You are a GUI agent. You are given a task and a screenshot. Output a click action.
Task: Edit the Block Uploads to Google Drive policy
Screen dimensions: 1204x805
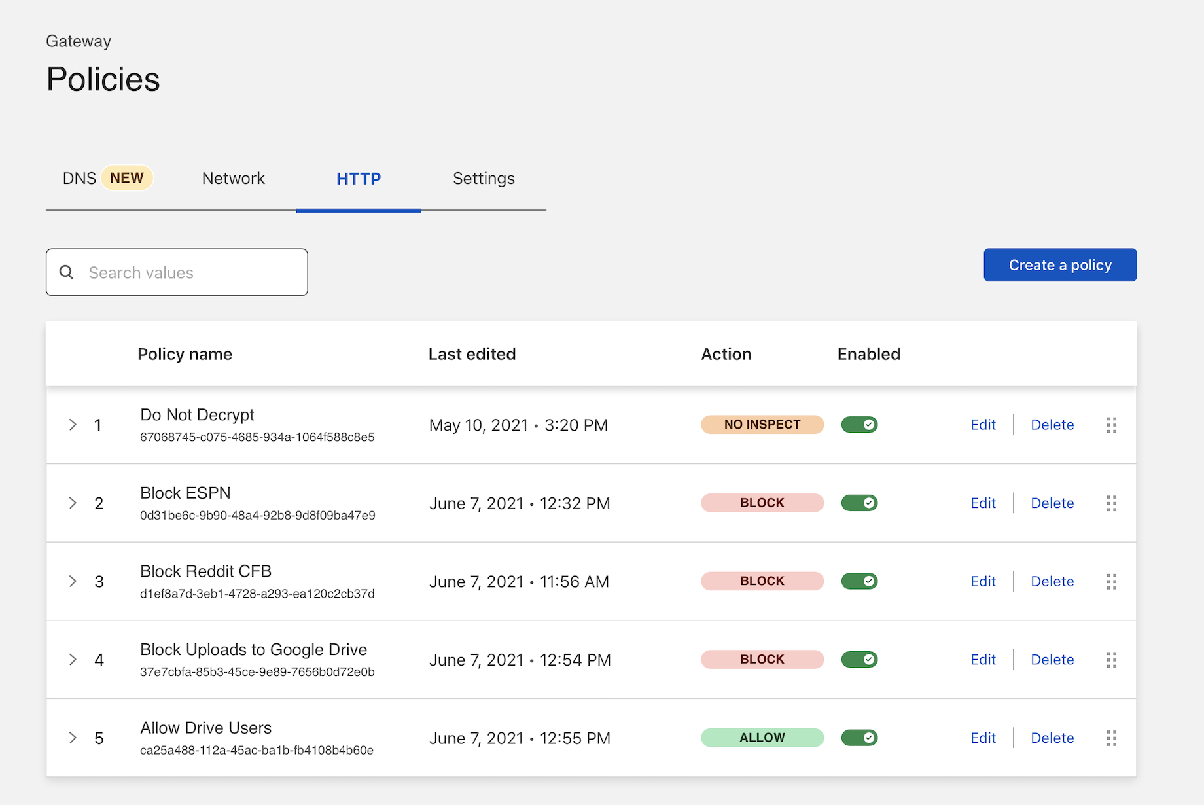[983, 660]
